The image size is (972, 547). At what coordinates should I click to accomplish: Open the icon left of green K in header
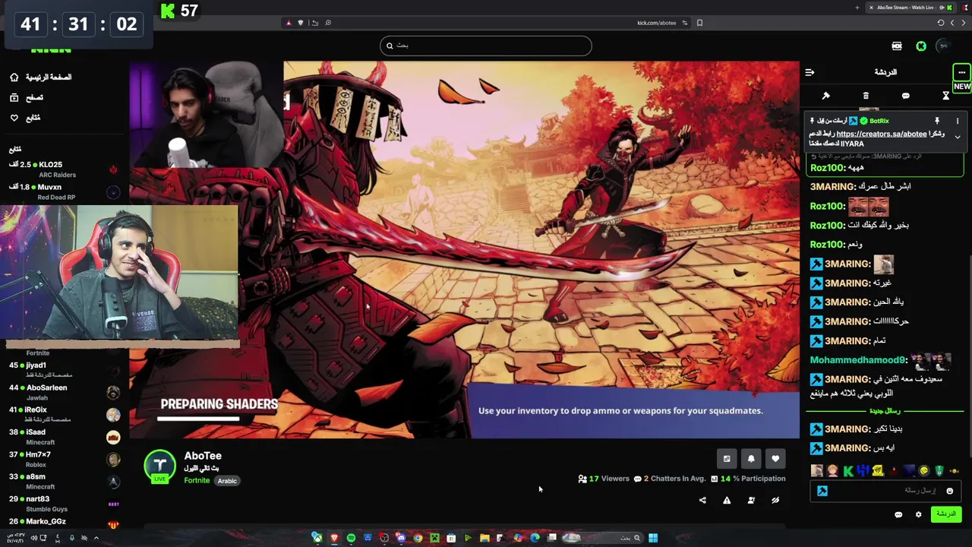pos(897,46)
